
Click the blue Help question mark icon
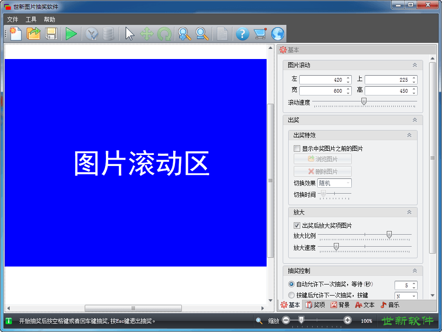point(242,34)
